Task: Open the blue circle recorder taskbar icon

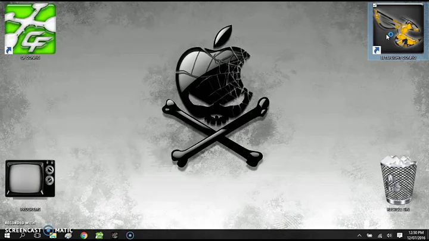Action: coord(130,236)
